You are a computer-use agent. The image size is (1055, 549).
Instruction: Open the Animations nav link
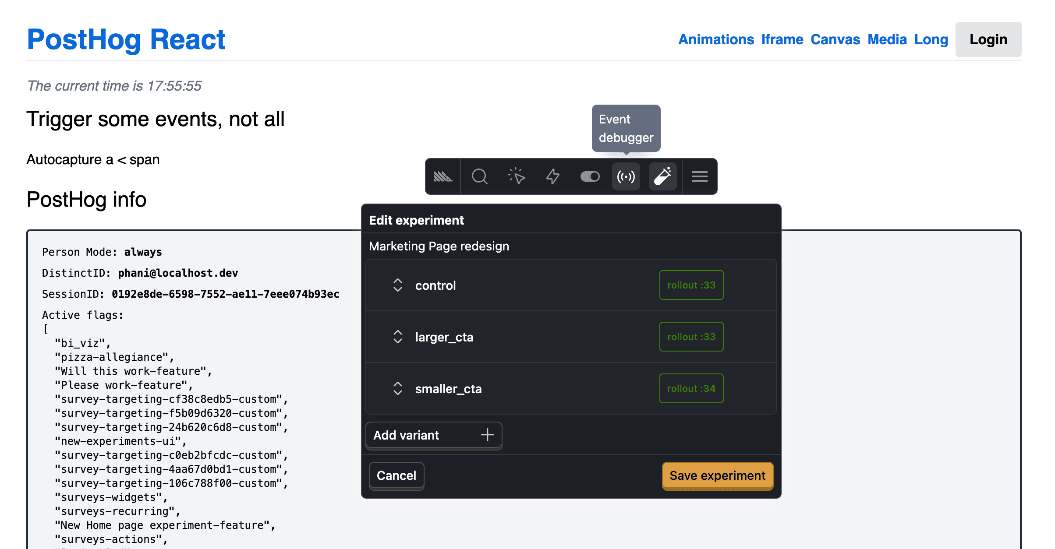pyautogui.click(x=716, y=39)
